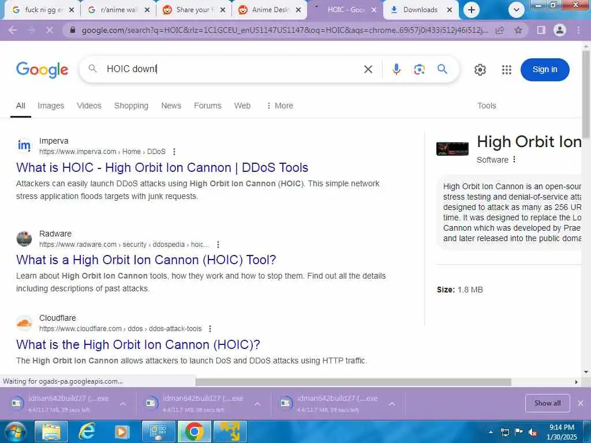Open more options for the Imperva result
Screen dimensions: 591x443
click(174, 152)
